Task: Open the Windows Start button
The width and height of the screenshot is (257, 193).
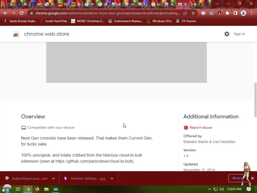Action: pyautogui.click(x=7, y=189)
